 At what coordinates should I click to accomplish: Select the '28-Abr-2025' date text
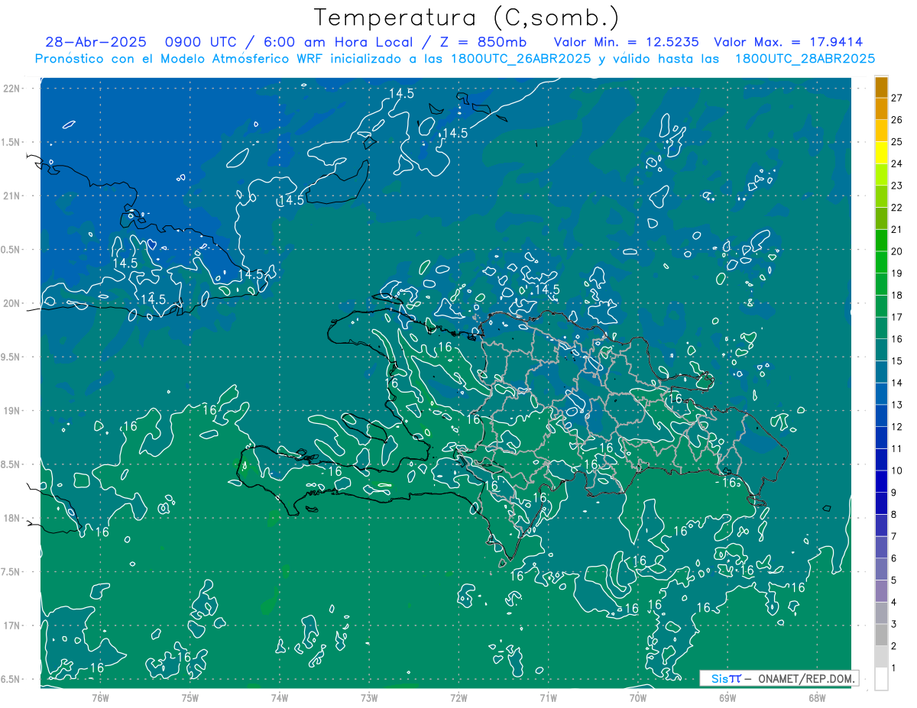pyautogui.click(x=96, y=42)
